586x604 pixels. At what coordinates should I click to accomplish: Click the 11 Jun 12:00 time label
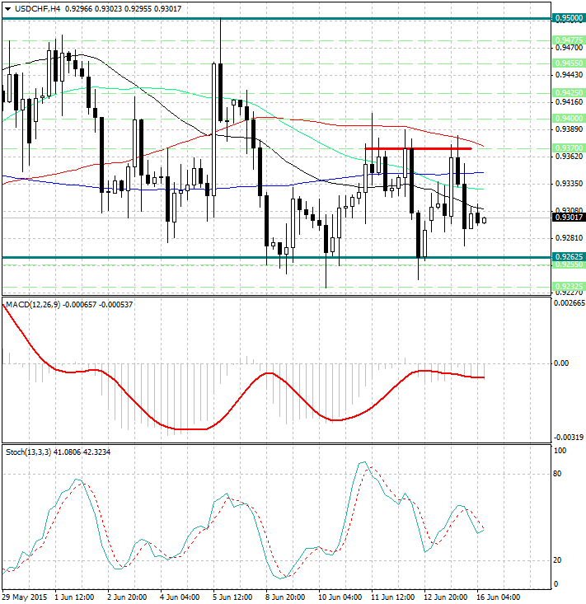[393, 597]
